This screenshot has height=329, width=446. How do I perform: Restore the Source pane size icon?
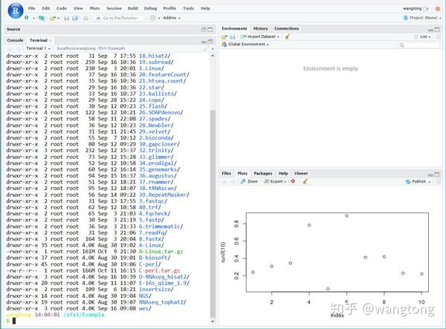pyautogui.click(x=204, y=29)
